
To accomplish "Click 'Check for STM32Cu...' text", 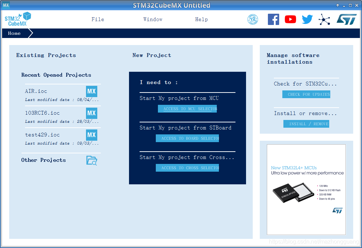I will tap(305, 84).
